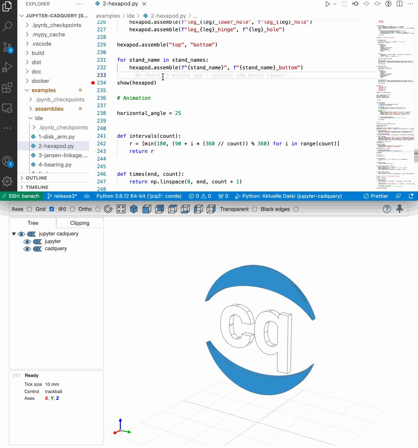The height and width of the screenshot is (448, 418).
Task: Expand the .vscode folder
Action: click(x=27, y=44)
